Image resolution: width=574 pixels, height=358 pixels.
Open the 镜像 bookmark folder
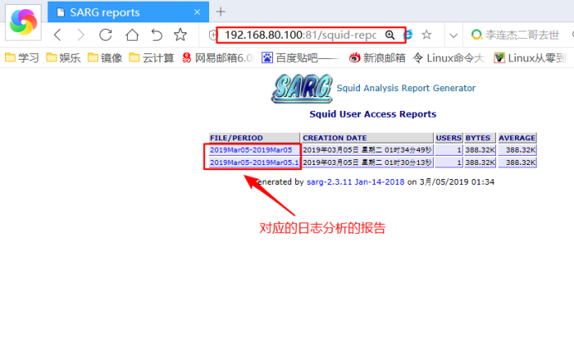[105, 58]
